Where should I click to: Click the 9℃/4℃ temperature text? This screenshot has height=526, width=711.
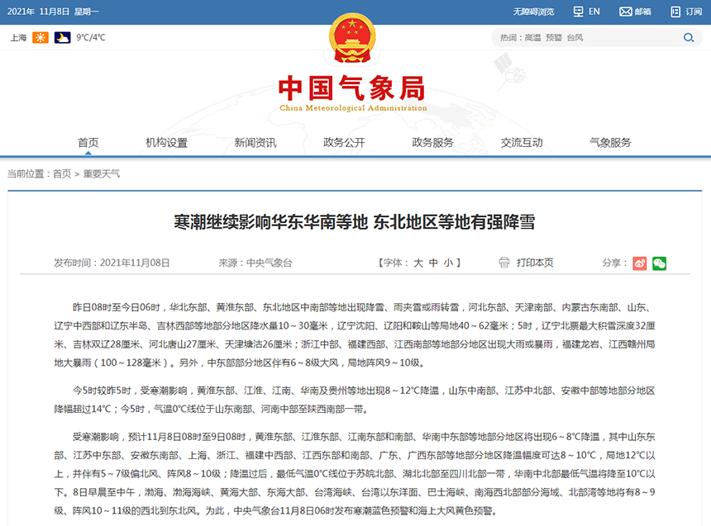(x=91, y=38)
